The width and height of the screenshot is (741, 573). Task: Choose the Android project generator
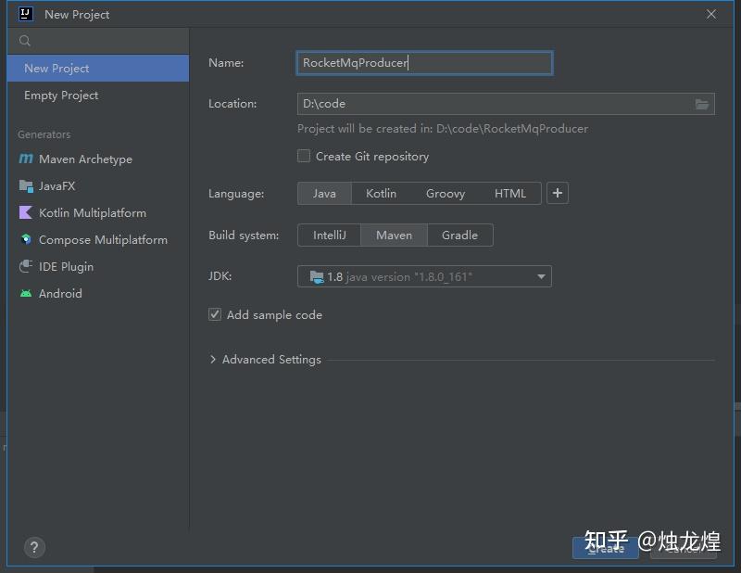coord(58,293)
